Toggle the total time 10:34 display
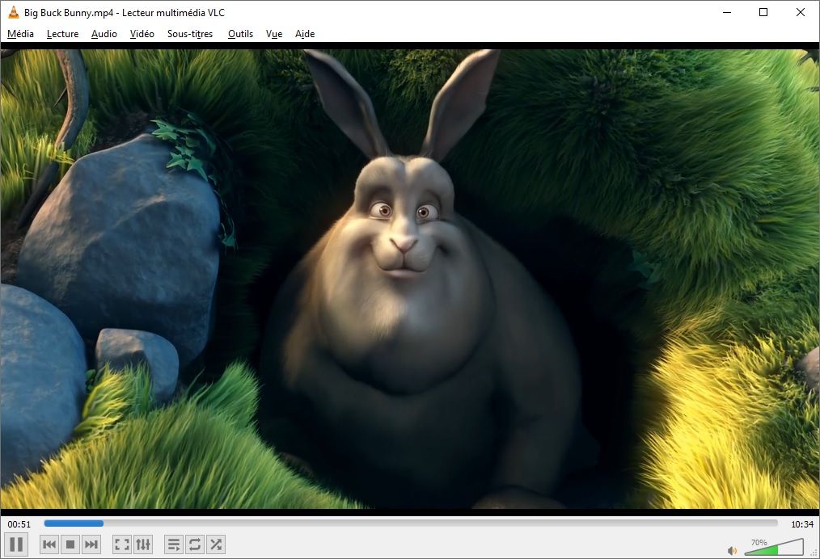Screen dimensions: 820x559 [x=802, y=524]
